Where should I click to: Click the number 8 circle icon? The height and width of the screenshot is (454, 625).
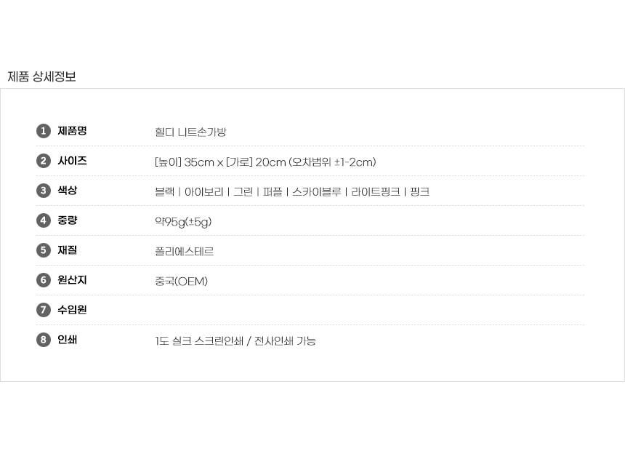click(x=43, y=340)
